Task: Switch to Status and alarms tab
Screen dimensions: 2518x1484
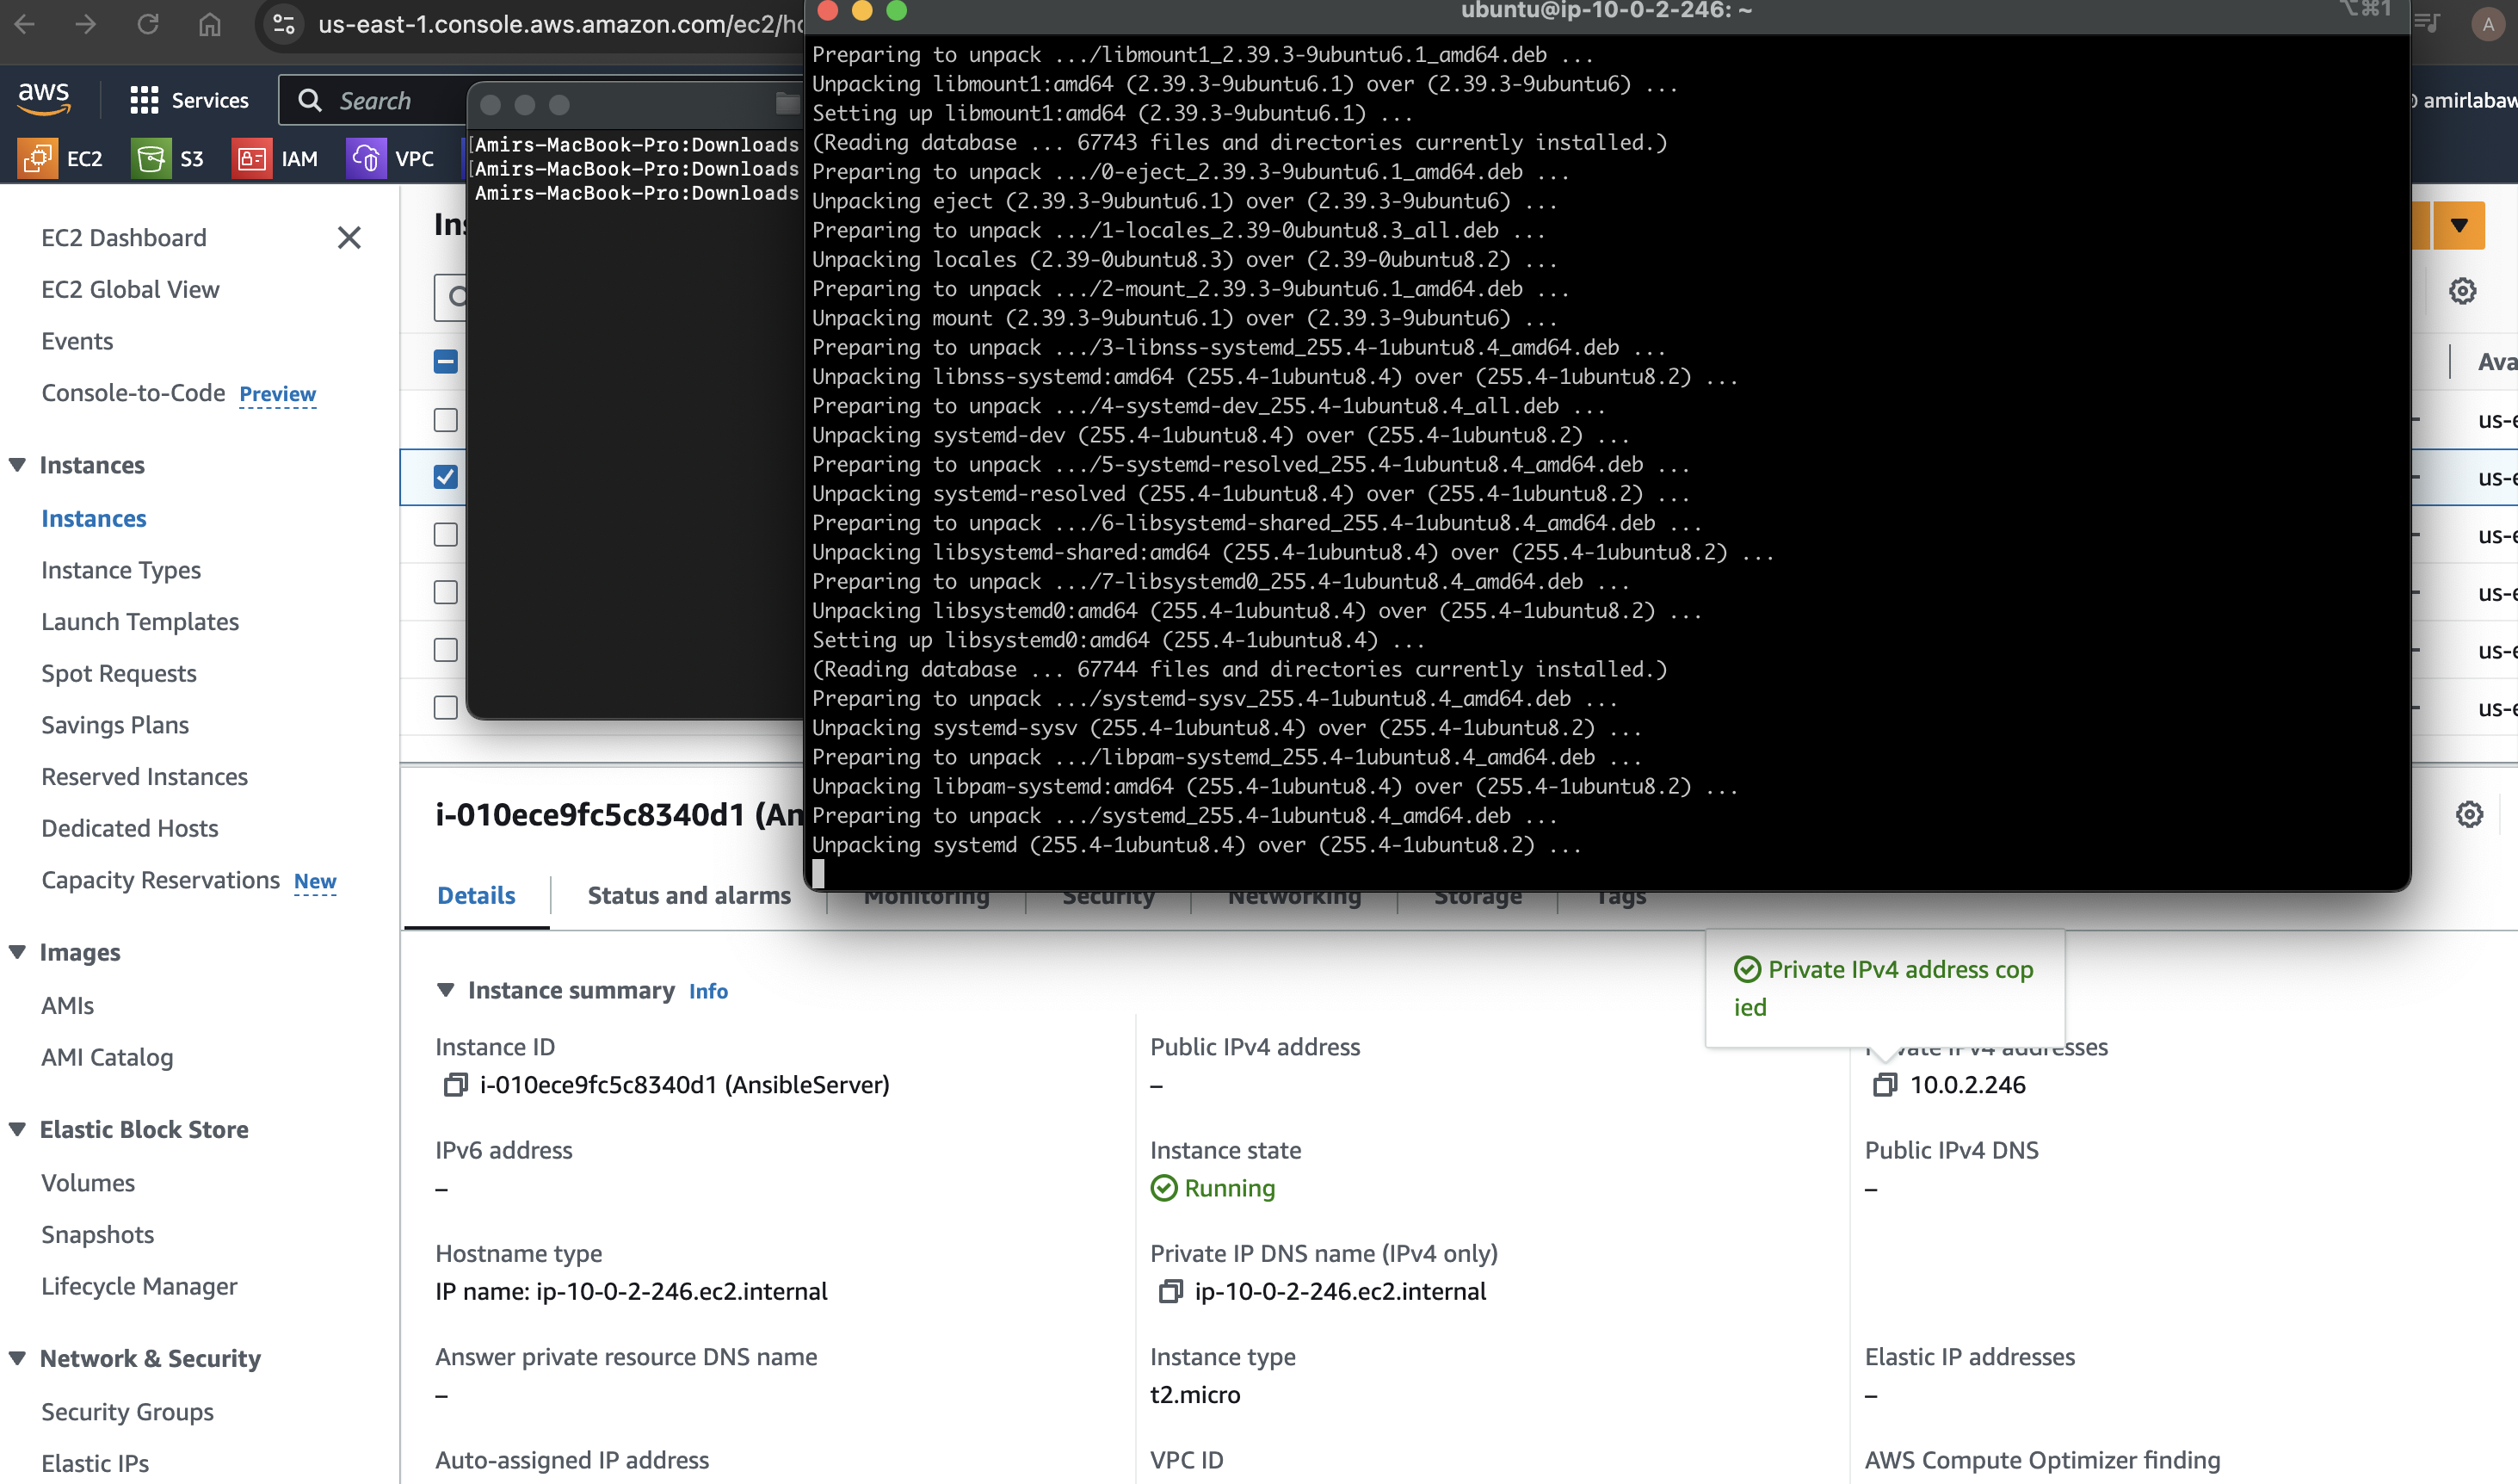Action: (688, 896)
